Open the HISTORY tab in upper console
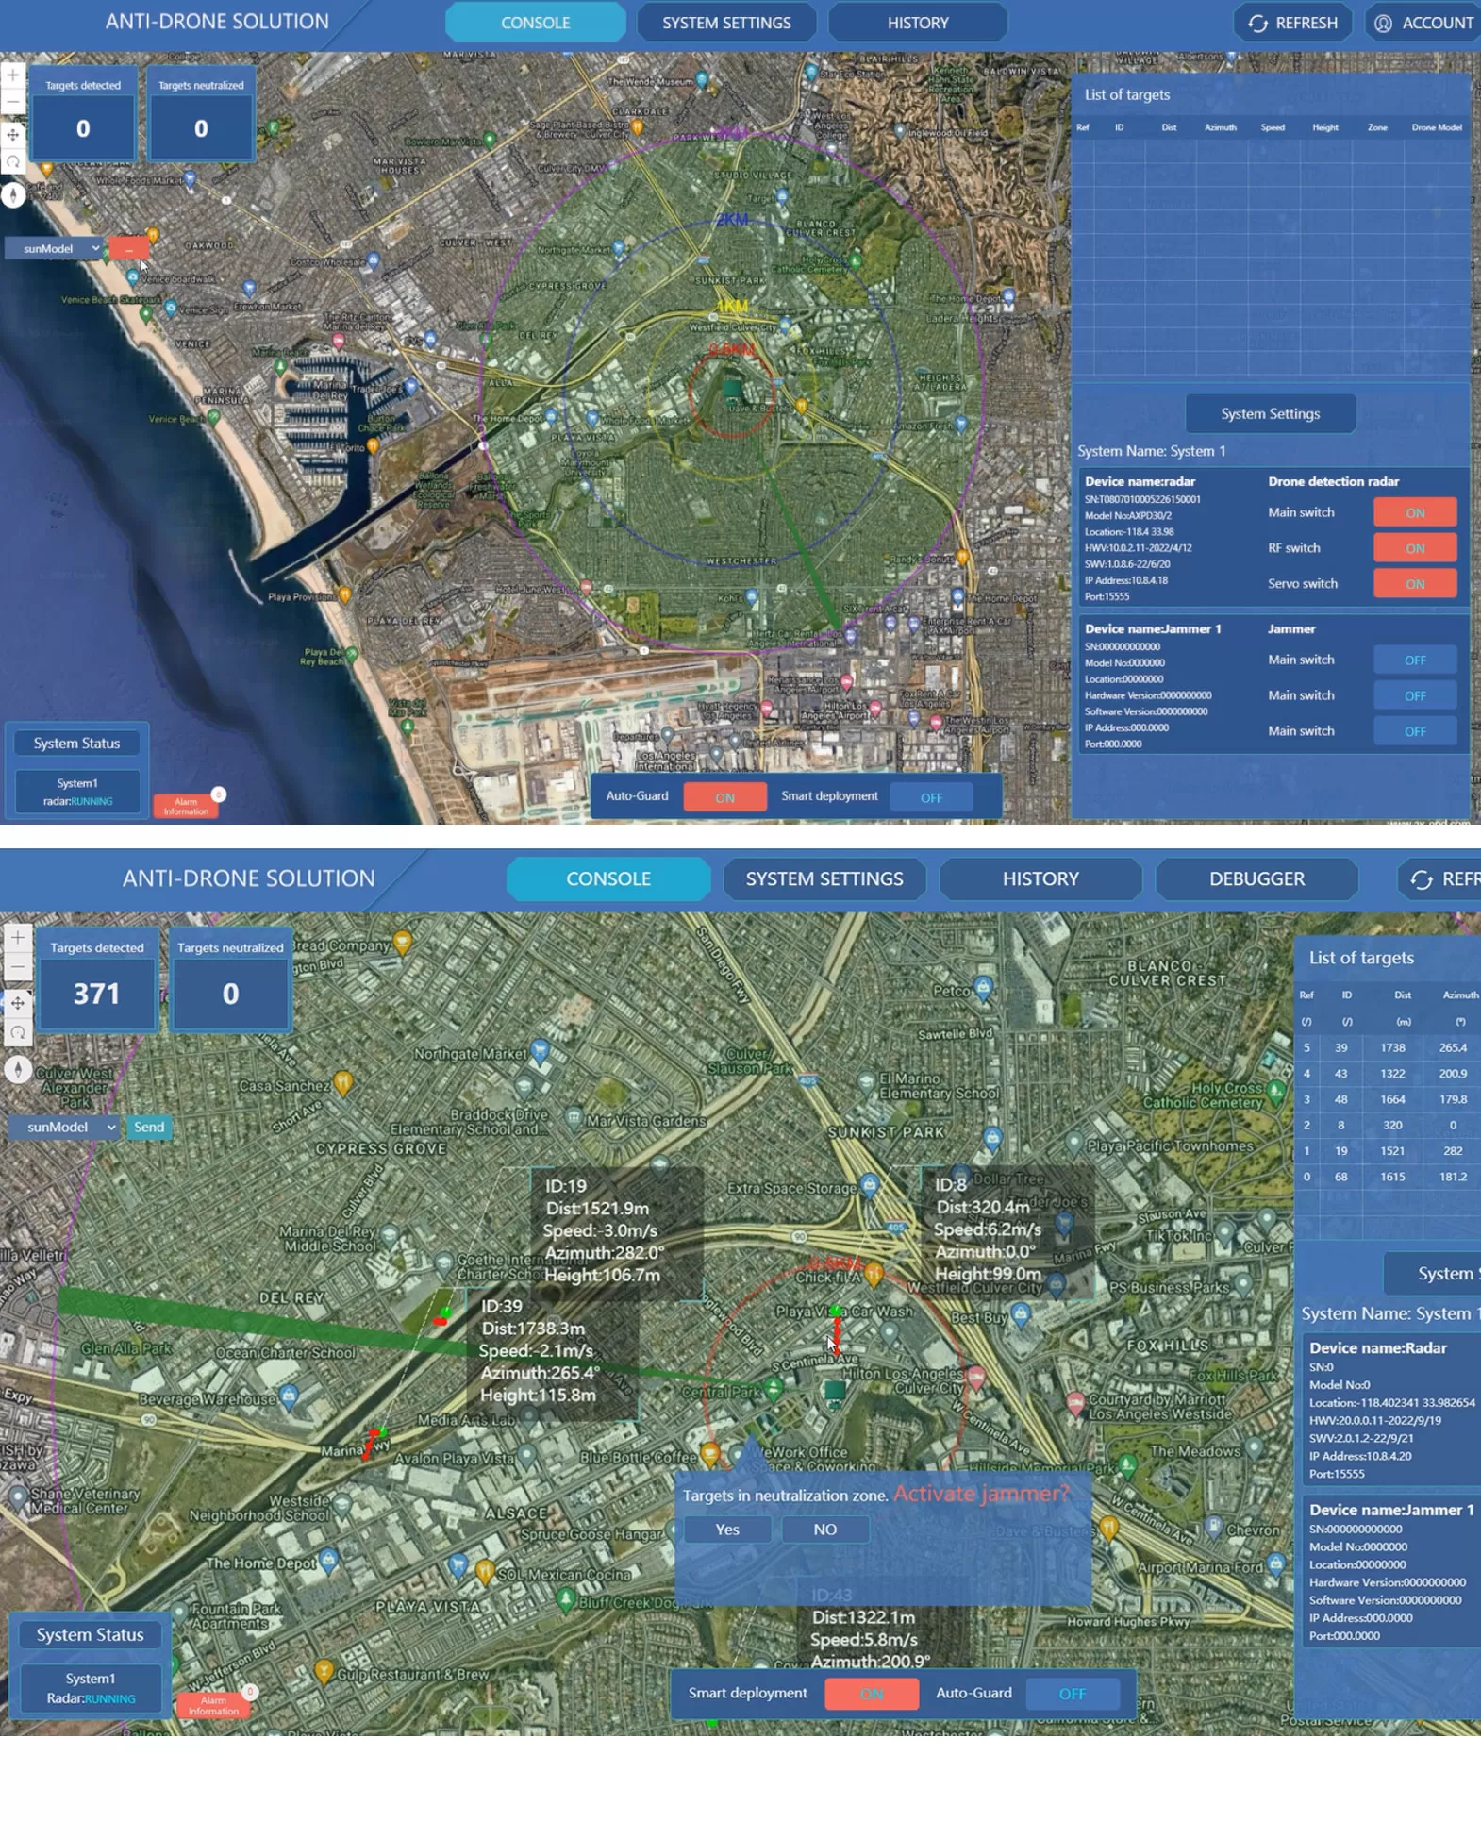 [918, 23]
